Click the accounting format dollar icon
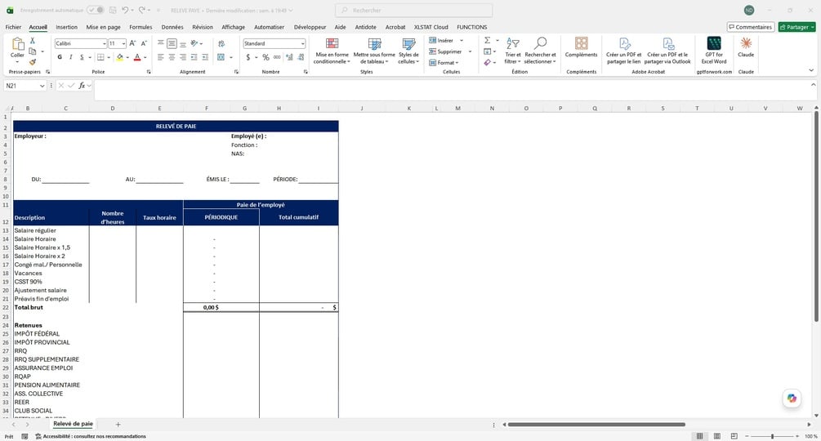Screen dimensions: 821x441 (248, 57)
